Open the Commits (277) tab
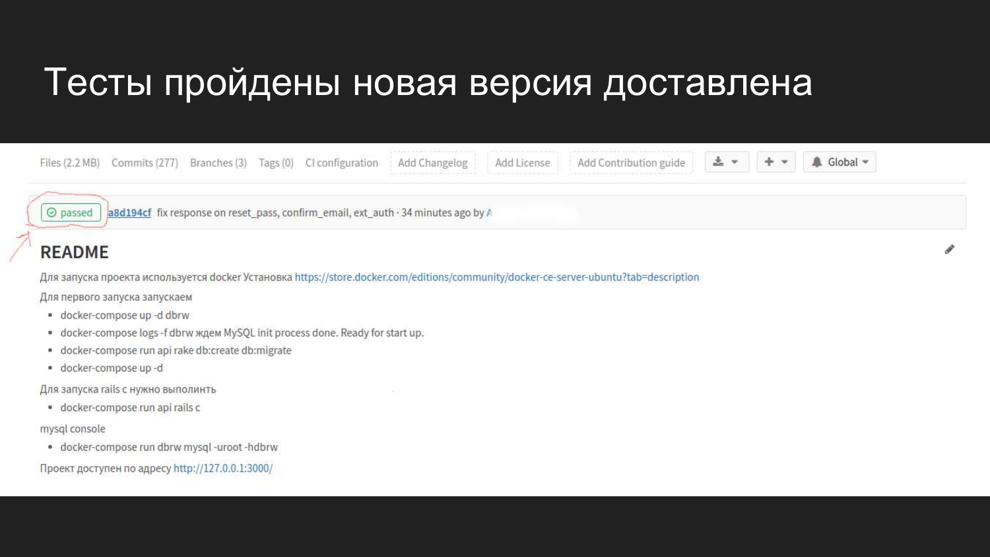990x557 pixels. (x=145, y=163)
